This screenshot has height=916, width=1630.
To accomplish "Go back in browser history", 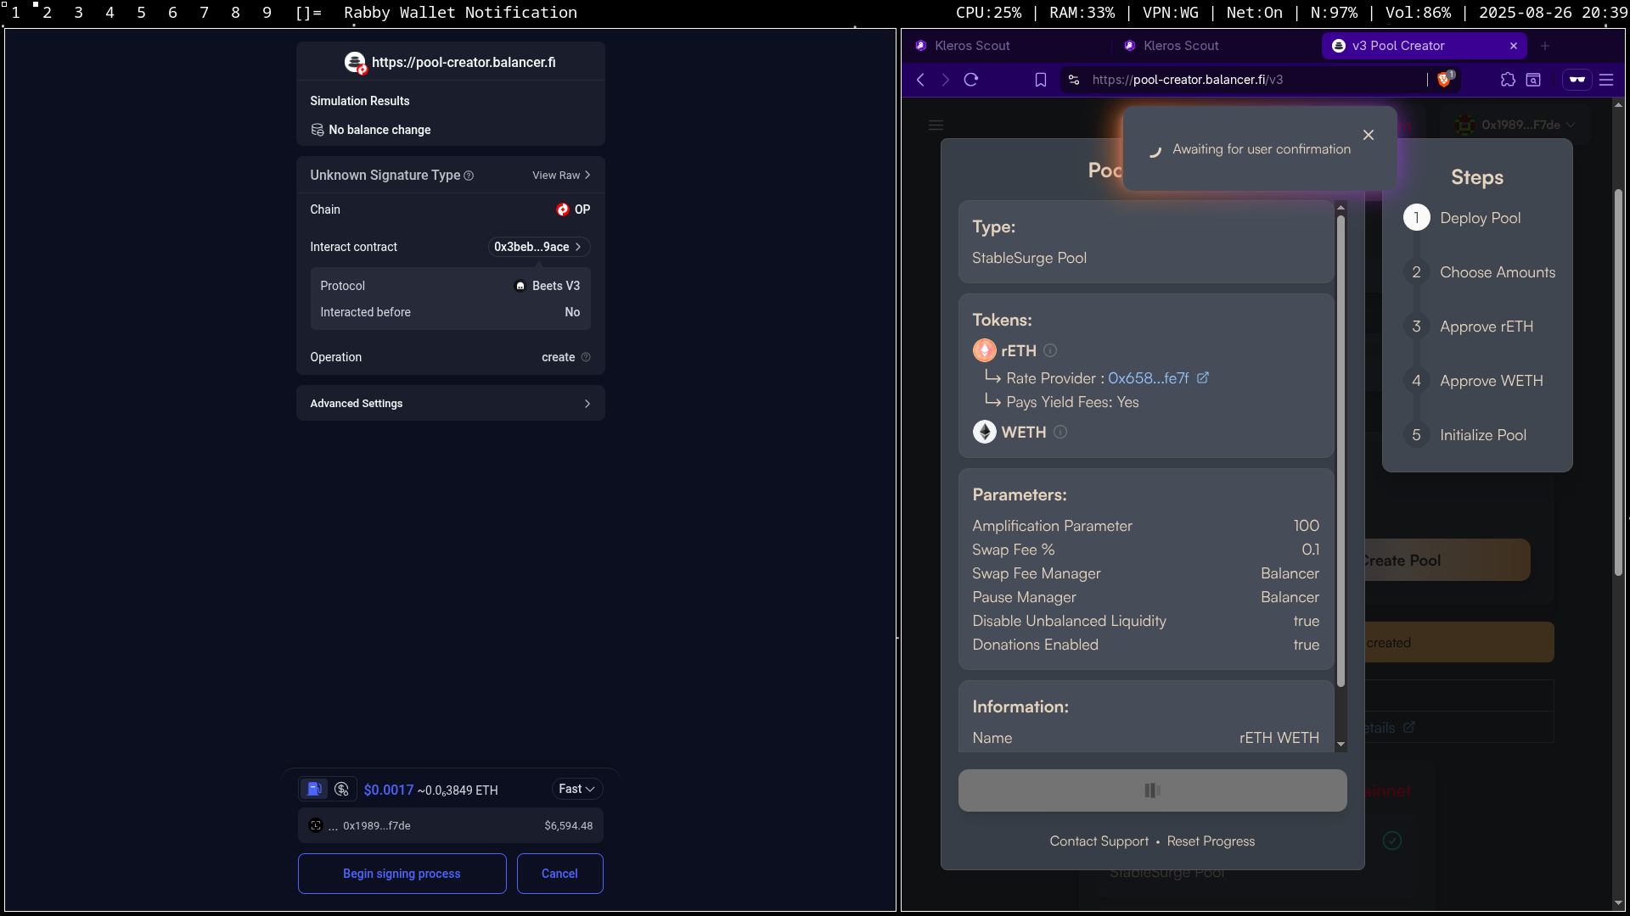I will pos(921,80).
